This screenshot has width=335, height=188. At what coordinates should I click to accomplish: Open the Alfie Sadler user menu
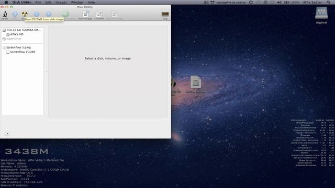pos(312,2)
